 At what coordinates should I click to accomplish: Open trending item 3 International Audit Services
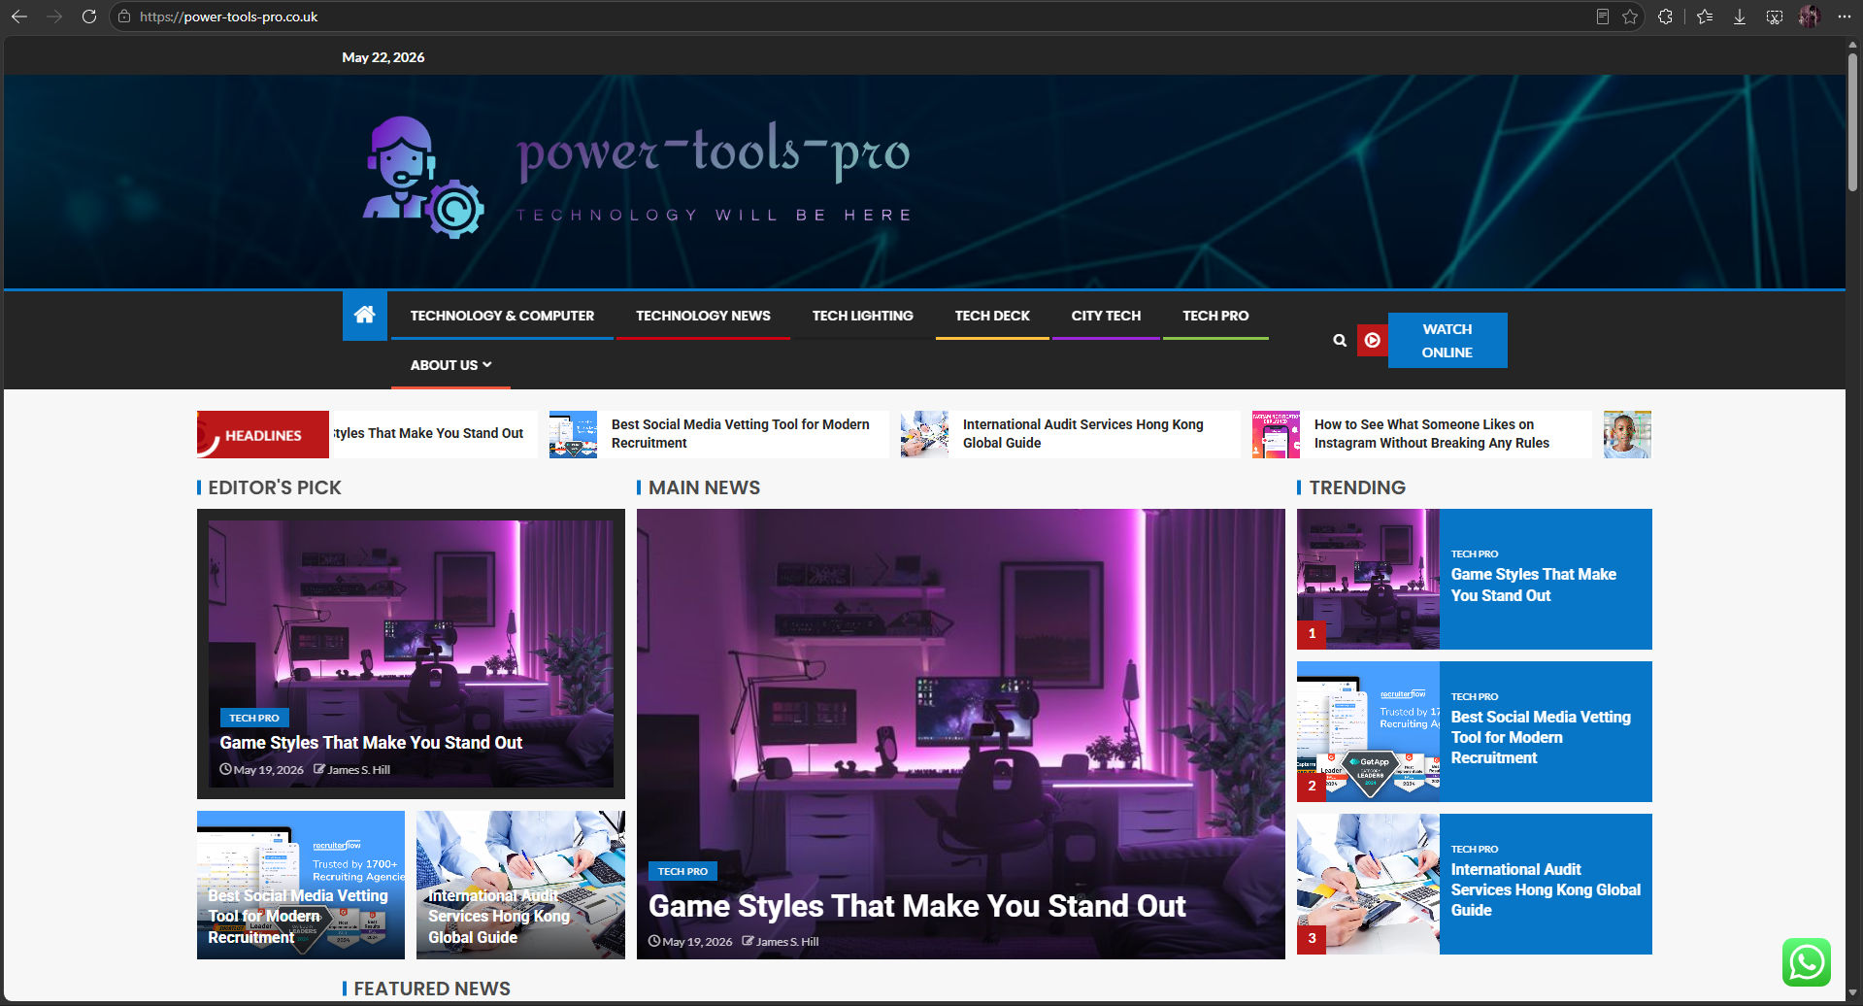click(x=1474, y=884)
